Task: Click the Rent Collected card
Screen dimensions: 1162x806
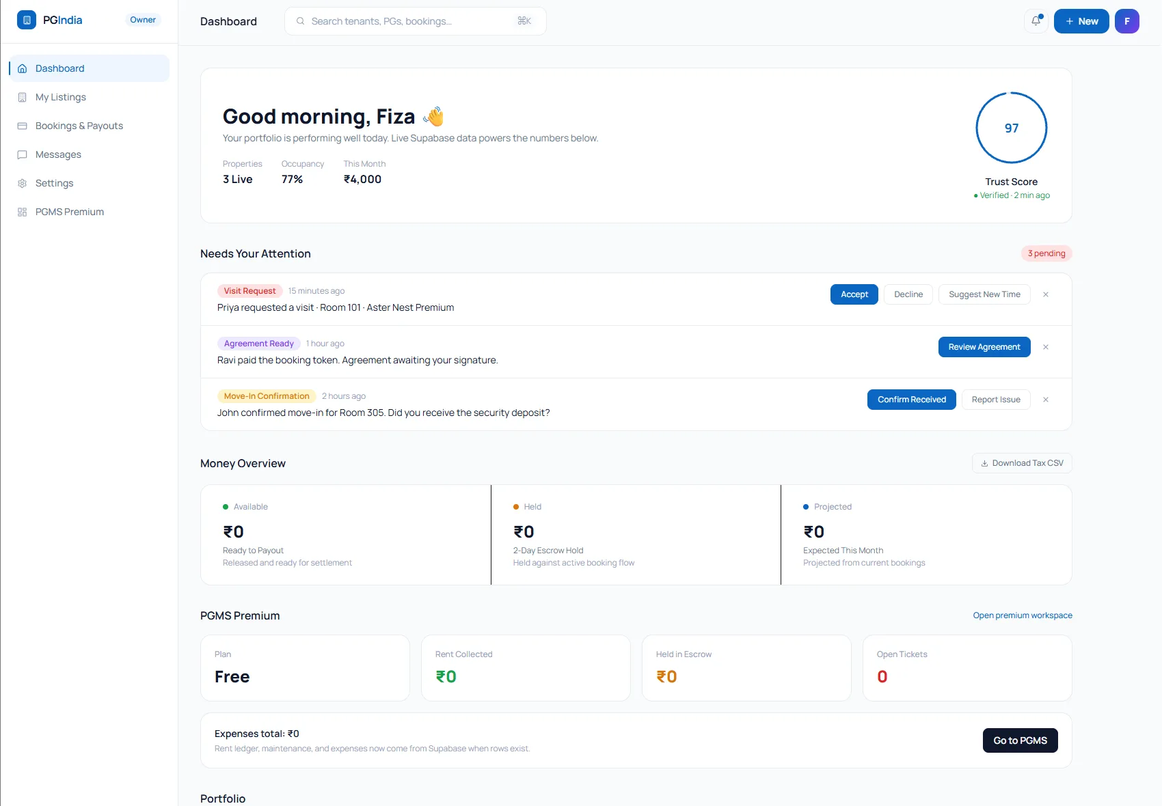Action: point(526,668)
